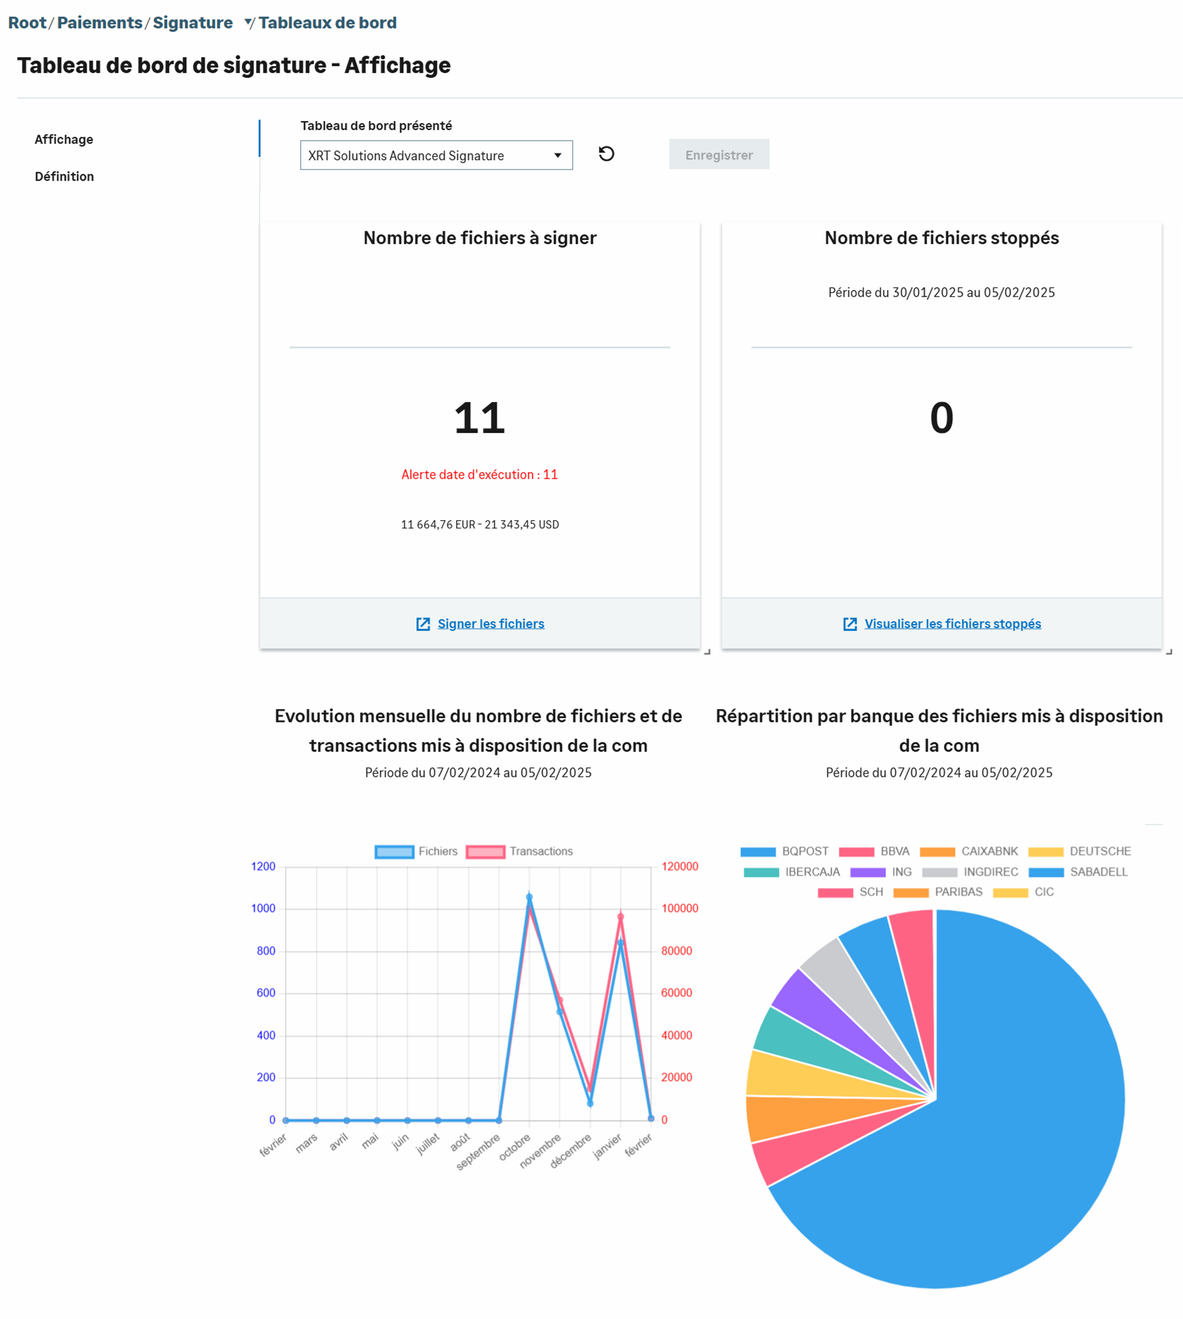
Task: Click resize handle of files-to-sign card
Action: pyautogui.click(x=707, y=651)
